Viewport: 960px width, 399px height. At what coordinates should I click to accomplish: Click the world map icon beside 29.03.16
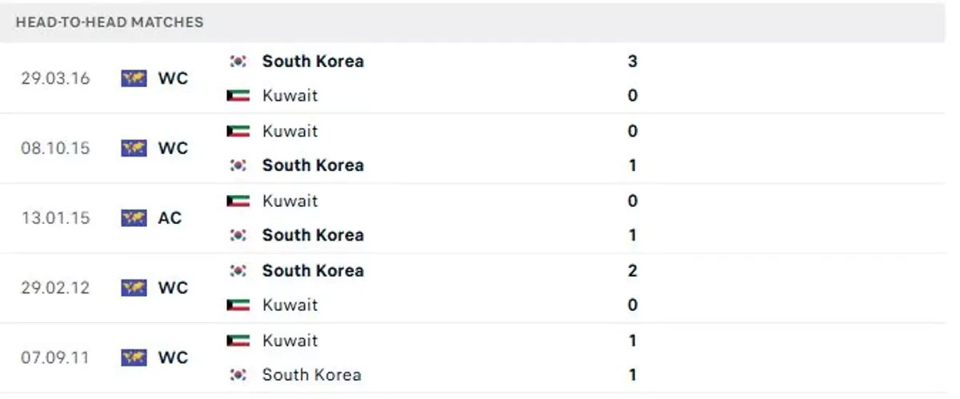(134, 78)
